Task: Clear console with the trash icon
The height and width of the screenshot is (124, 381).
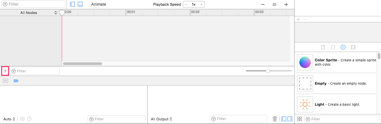Action: (x=275, y=119)
